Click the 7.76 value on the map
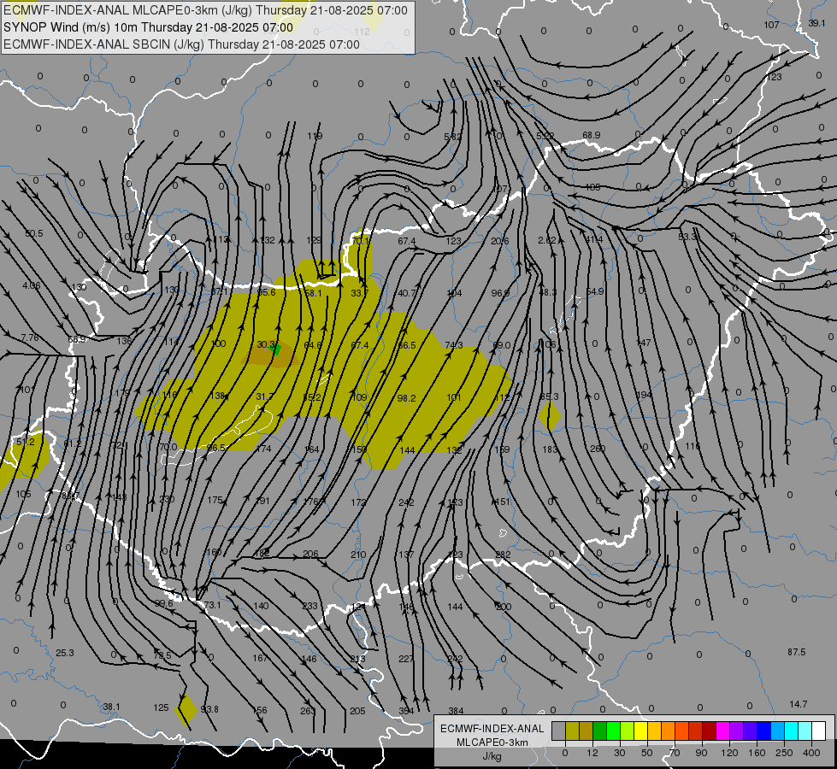 (30, 338)
